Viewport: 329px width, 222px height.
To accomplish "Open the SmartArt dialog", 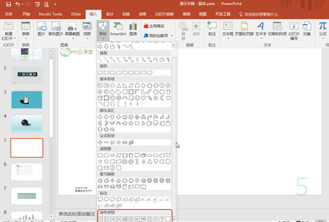I will [118, 29].
